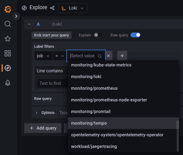Open Starred dashboards star icon

(x=8, y=39)
